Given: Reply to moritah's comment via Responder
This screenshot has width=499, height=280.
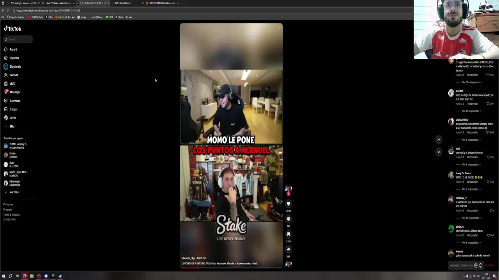Looking at the screenshot, I should 472,104.
